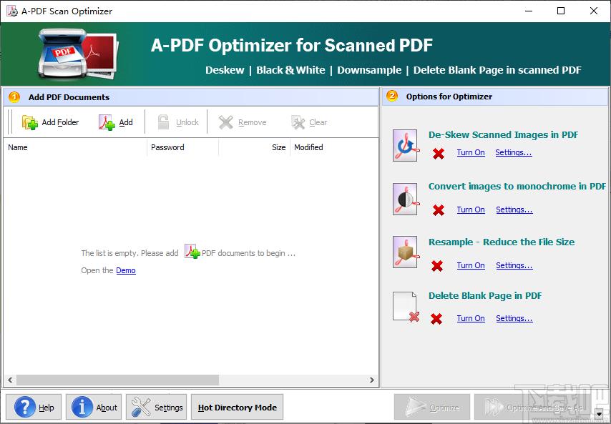Maximize the A-PDF Scan Optimizer window
Image resolution: width=611 pixels, height=424 pixels.
[x=561, y=11]
